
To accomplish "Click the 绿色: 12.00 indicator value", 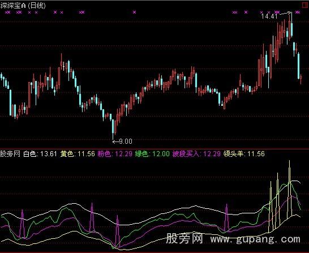I will 152,154.
